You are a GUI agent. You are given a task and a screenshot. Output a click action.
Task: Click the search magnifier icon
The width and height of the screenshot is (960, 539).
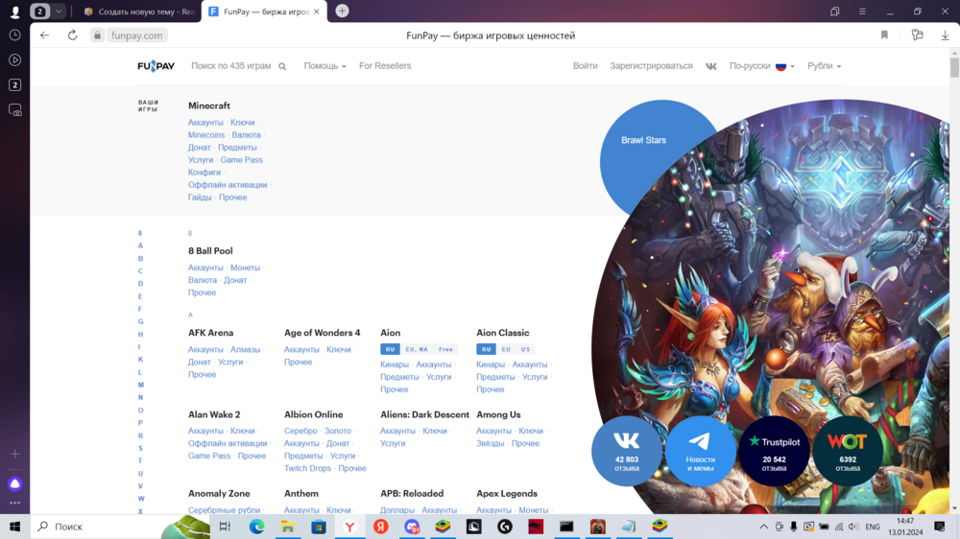(x=282, y=66)
